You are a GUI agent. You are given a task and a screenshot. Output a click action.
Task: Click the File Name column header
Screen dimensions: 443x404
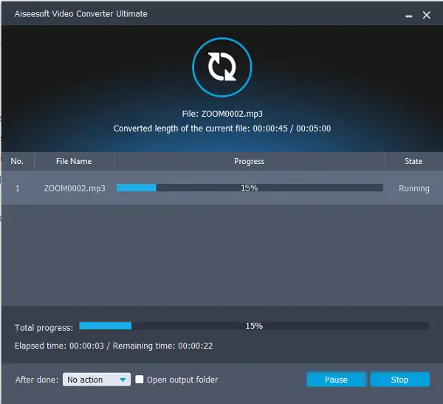74,162
